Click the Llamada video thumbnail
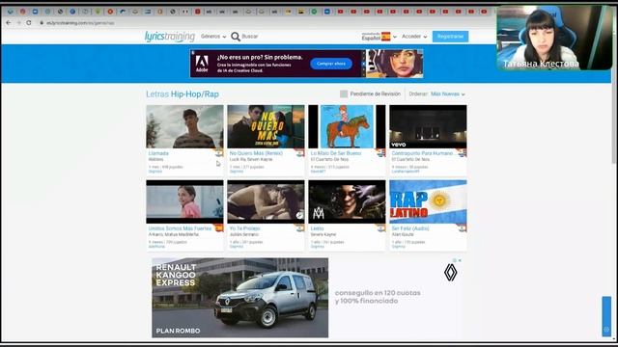The height and width of the screenshot is (347, 618). click(x=184, y=126)
